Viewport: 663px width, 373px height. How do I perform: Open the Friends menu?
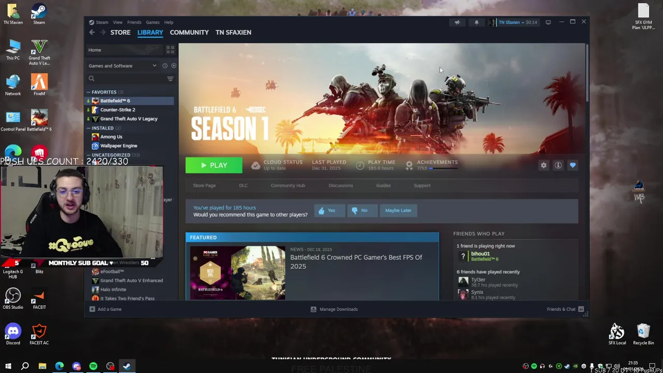[x=134, y=22]
